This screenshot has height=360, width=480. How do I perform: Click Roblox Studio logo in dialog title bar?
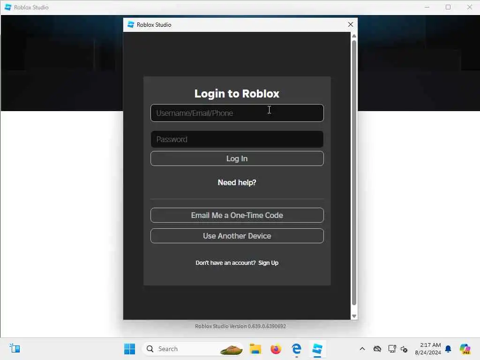pyautogui.click(x=131, y=24)
